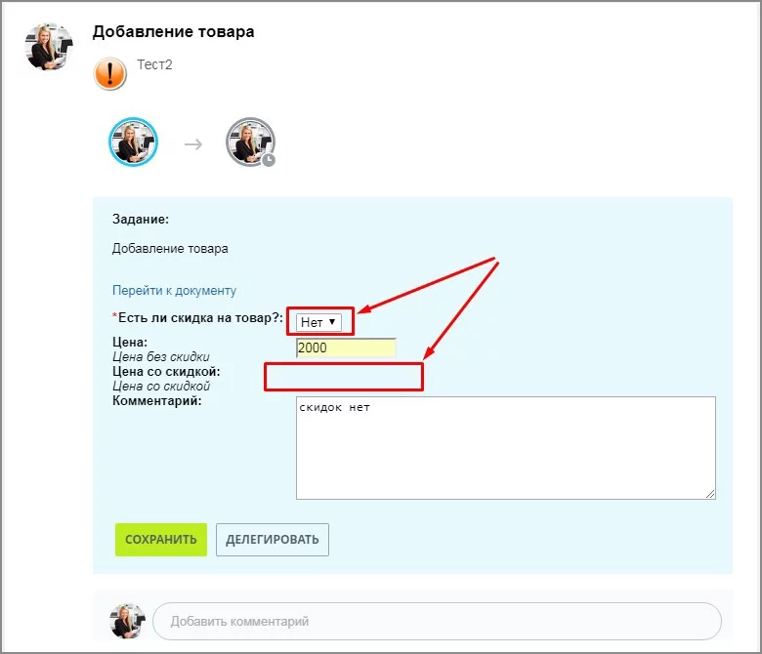Focus the price field containing 2000
This screenshot has width=762, height=654.
[x=346, y=347]
